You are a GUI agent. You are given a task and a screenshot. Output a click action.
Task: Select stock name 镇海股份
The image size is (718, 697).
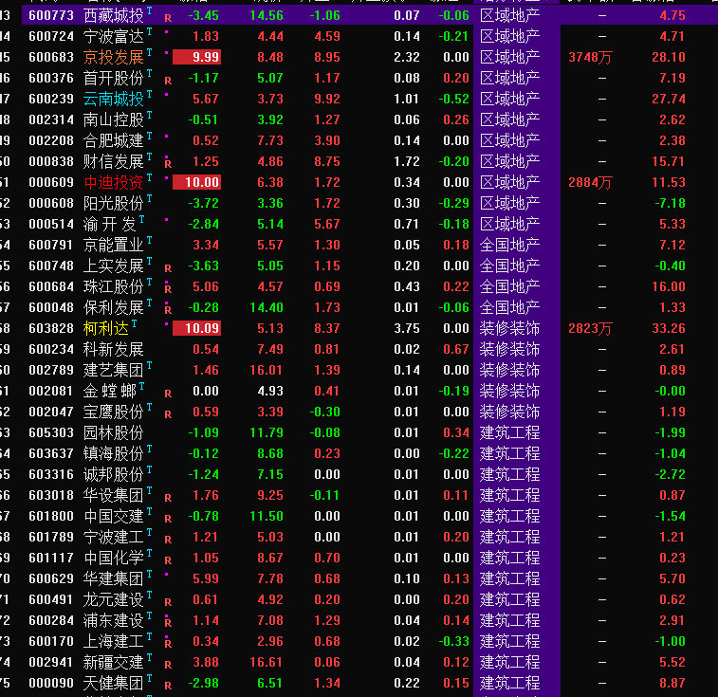point(114,453)
